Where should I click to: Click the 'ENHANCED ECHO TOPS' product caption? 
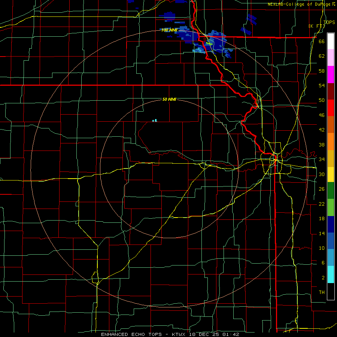(131, 334)
